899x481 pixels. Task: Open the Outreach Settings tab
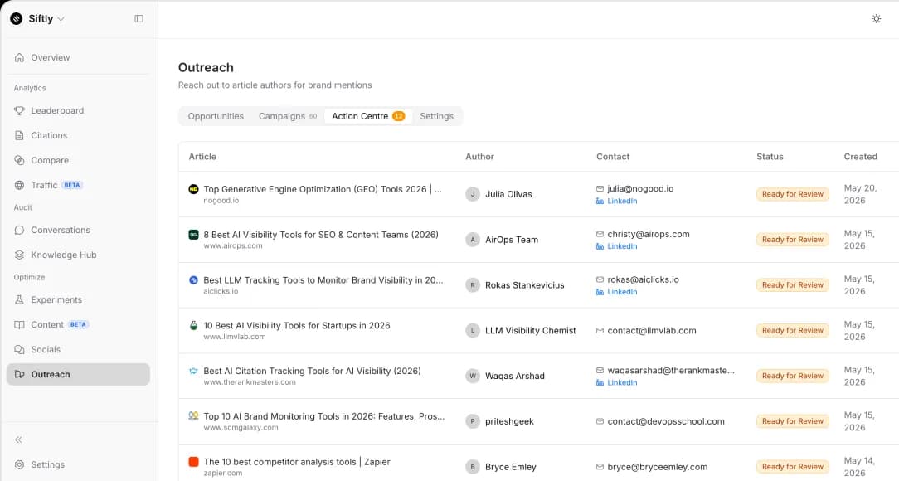pyautogui.click(x=436, y=116)
